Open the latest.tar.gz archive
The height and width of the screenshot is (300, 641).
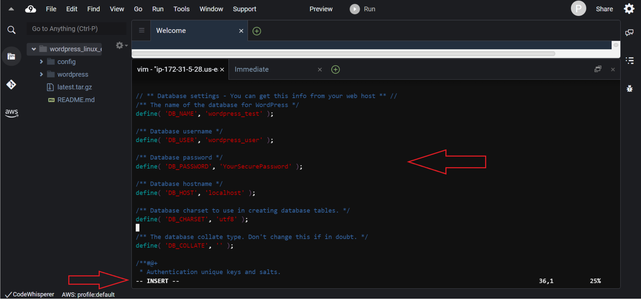pos(75,87)
